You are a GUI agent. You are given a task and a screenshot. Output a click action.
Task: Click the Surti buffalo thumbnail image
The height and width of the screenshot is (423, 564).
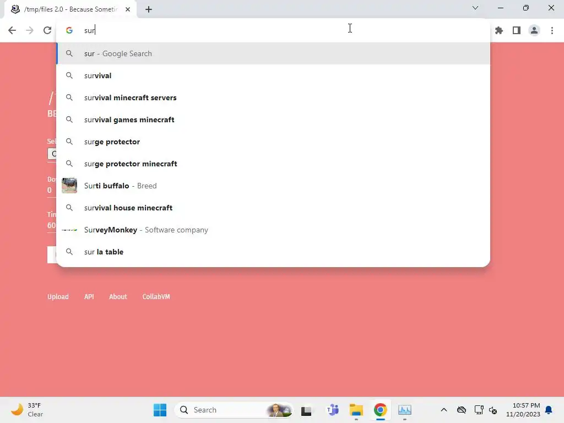(69, 186)
